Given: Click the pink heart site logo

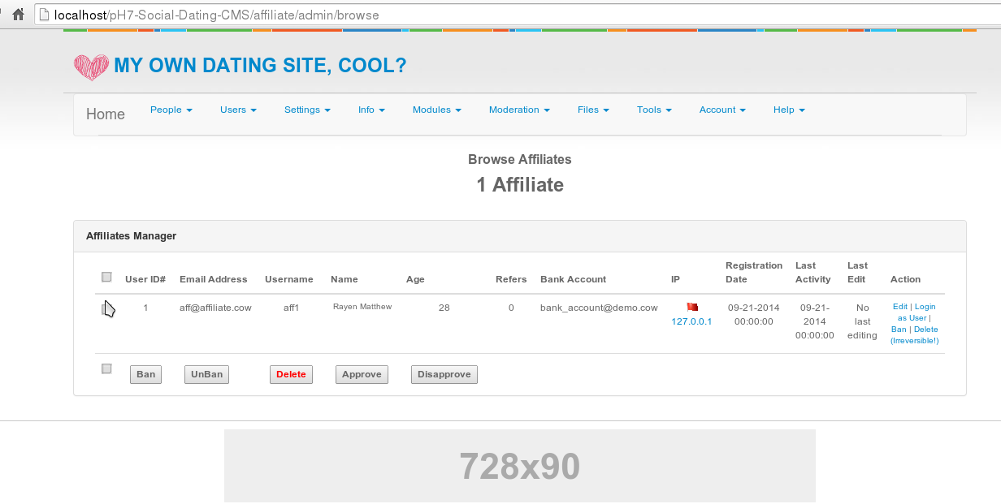Looking at the screenshot, I should (91, 67).
